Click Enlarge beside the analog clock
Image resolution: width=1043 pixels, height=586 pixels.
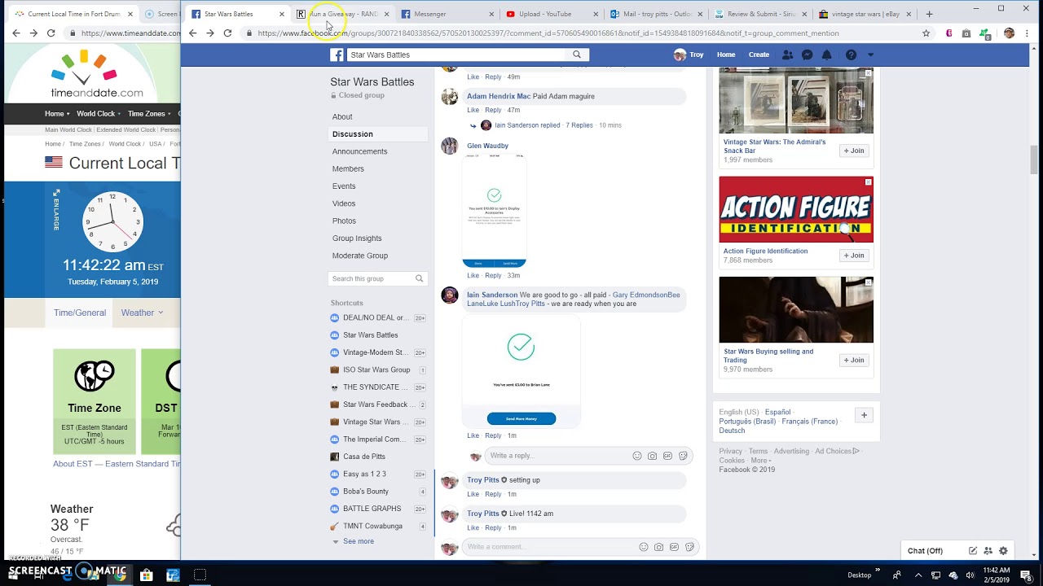point(56,211)
